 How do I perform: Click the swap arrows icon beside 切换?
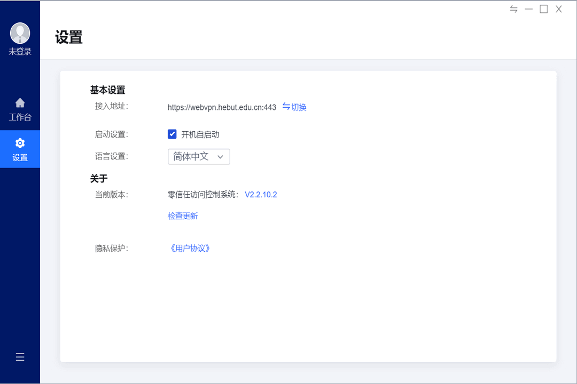[x=285, y=107]
